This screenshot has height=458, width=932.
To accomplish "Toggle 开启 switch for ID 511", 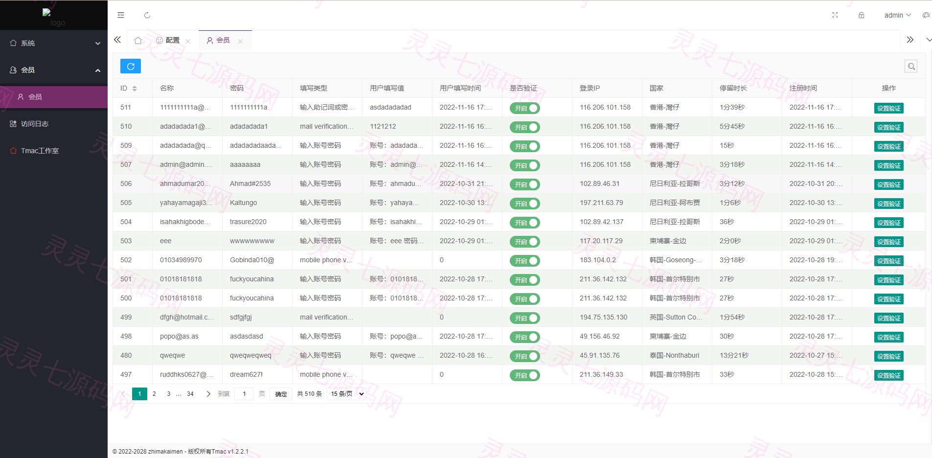I will [524, 108].
